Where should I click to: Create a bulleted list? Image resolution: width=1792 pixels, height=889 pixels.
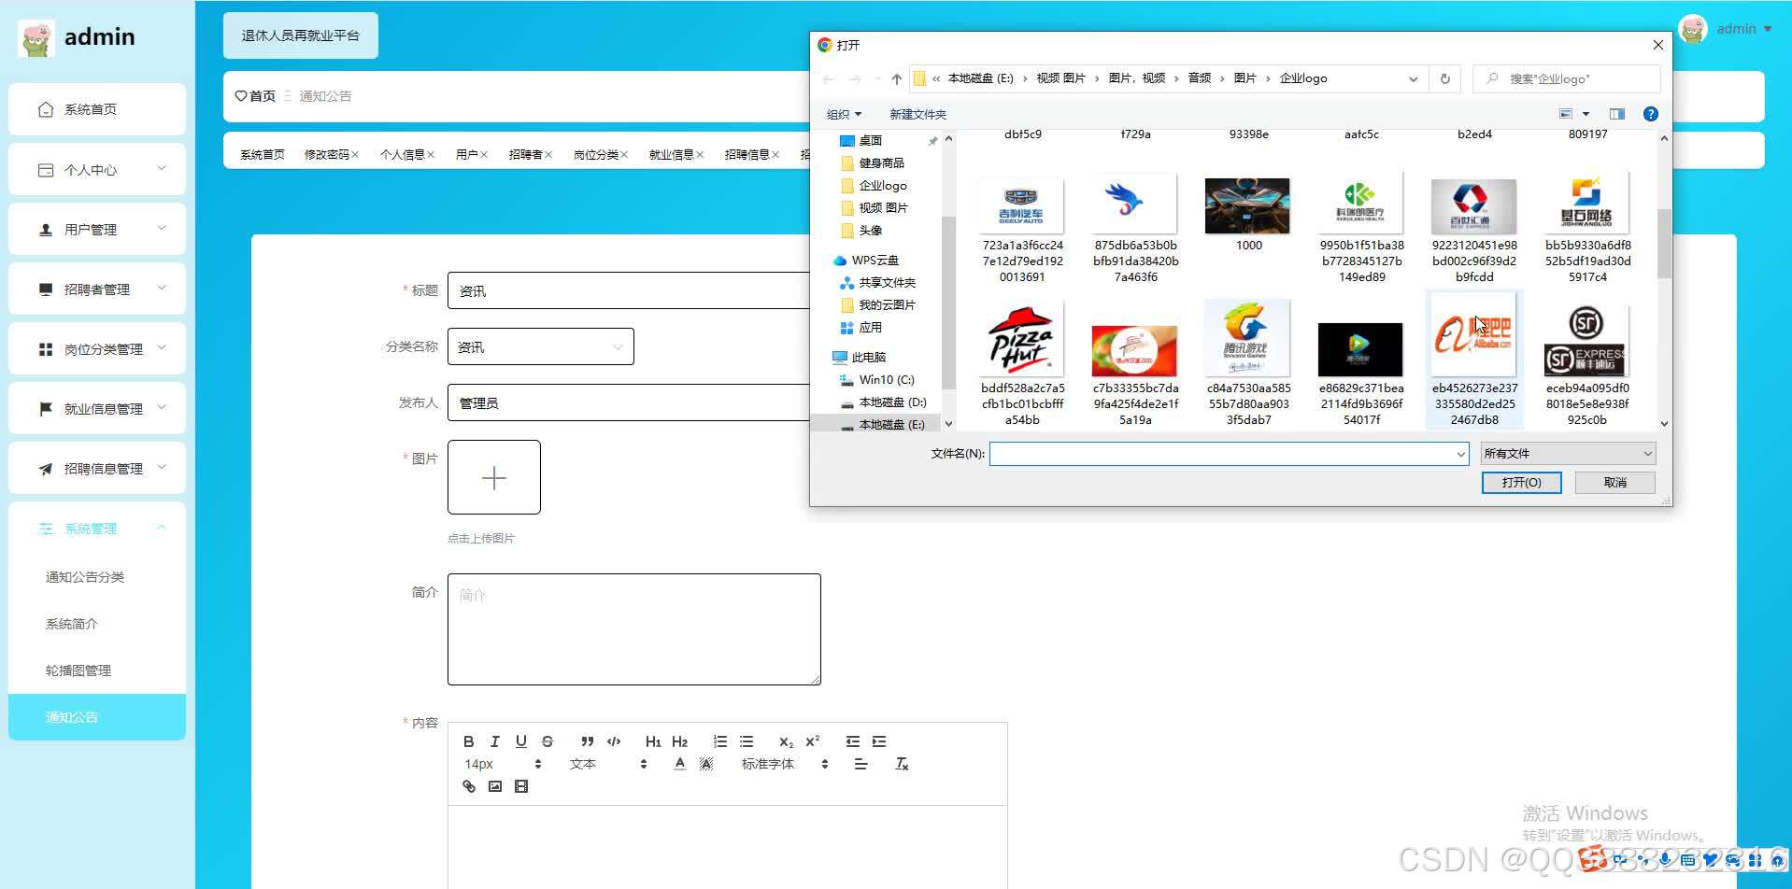[x=746, y=741]
